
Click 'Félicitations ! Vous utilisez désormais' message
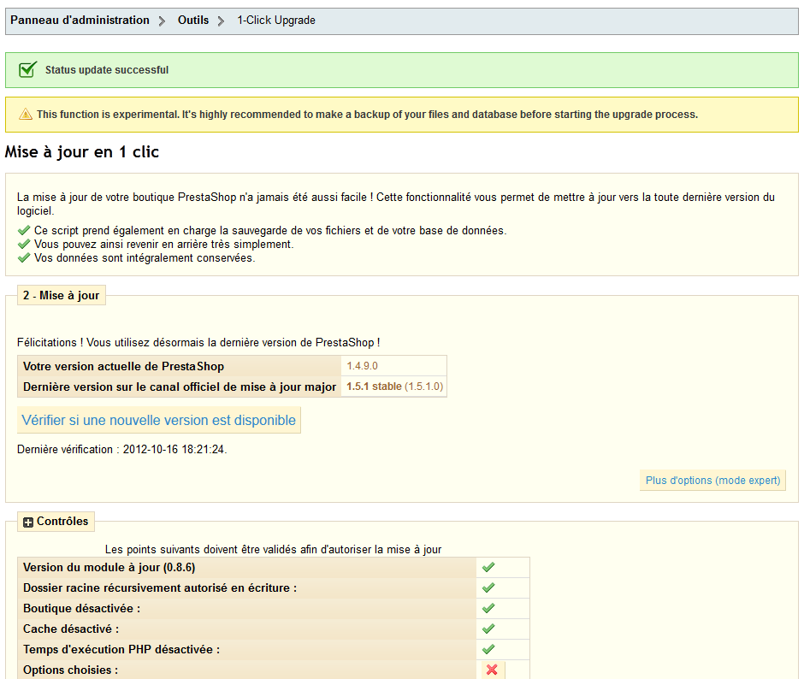coord(198,343)
